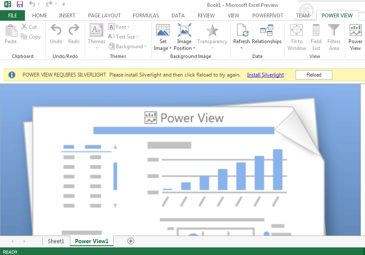The image size is (365, 255).
Task: Click the Fit to Window icon
Action: (296, 30)
